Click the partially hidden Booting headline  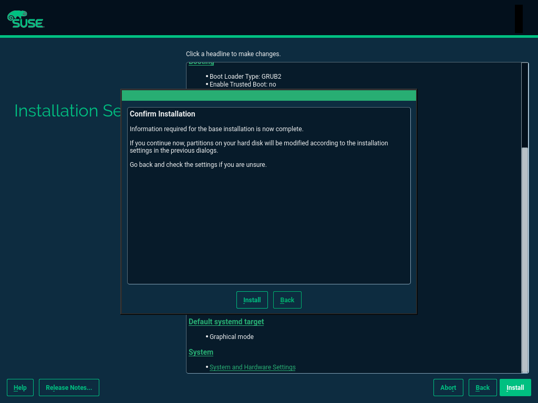click(x=201, y=63)
